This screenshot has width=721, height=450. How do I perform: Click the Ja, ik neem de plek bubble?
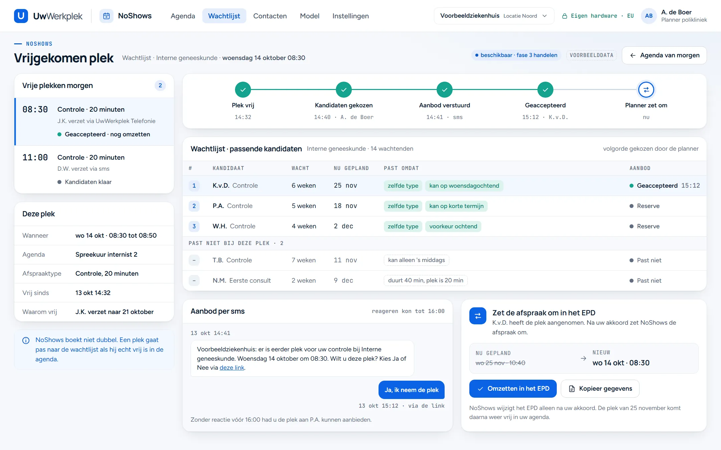pyautogui.click(x=411, y=390)
